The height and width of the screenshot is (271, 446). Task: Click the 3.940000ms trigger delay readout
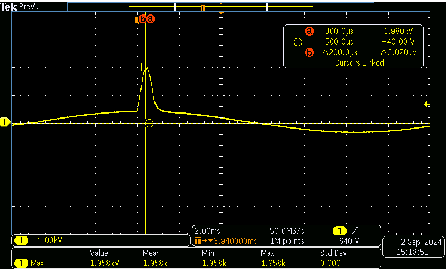[x=231, y=241]
